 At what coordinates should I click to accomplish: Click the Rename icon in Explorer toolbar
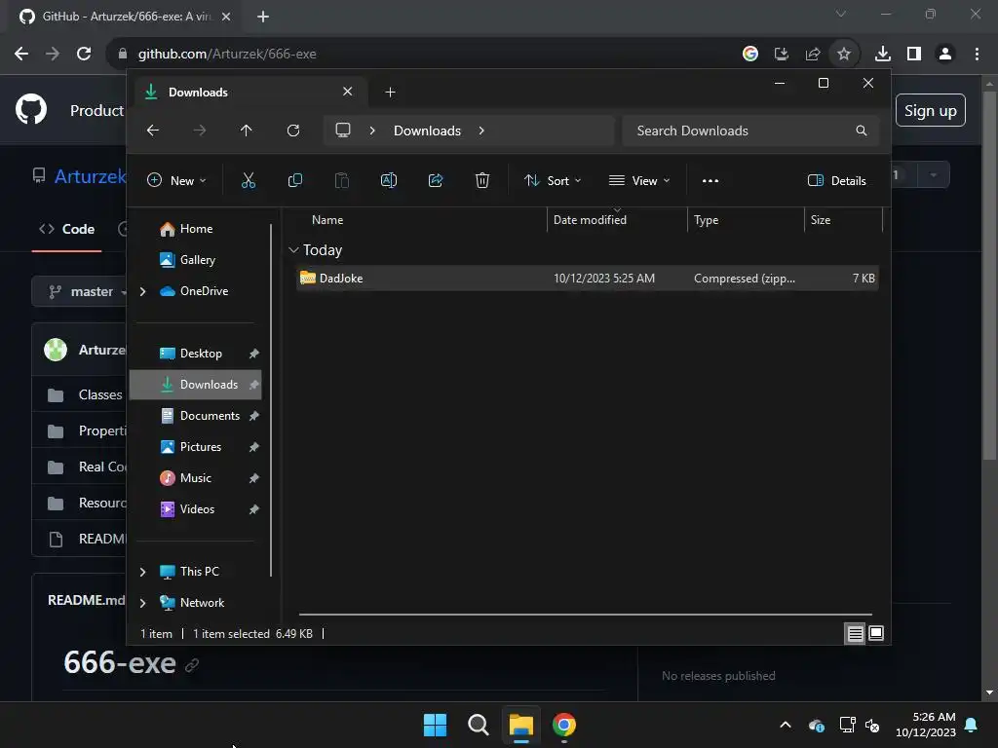click(x=388, y=180)
